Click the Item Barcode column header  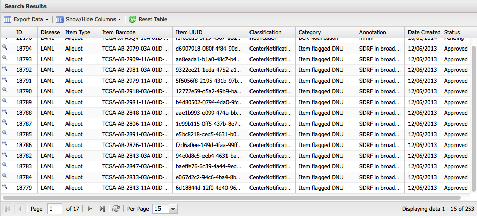click(135, 32)
